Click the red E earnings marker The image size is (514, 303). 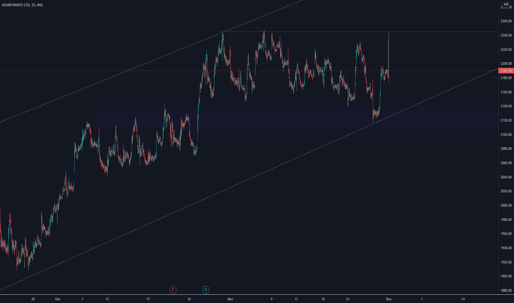pyautogui.click(x=173, y=290)
